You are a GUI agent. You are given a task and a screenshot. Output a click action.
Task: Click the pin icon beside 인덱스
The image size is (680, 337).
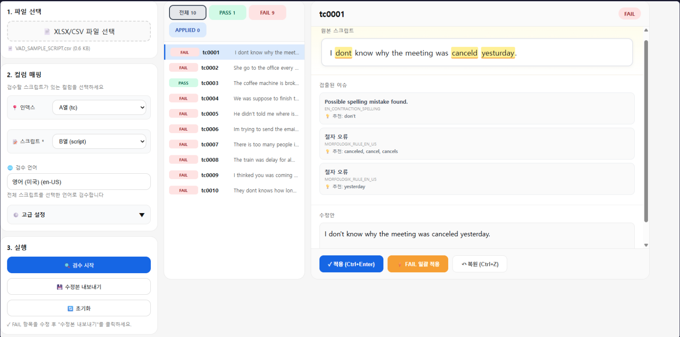coord(15,107)
